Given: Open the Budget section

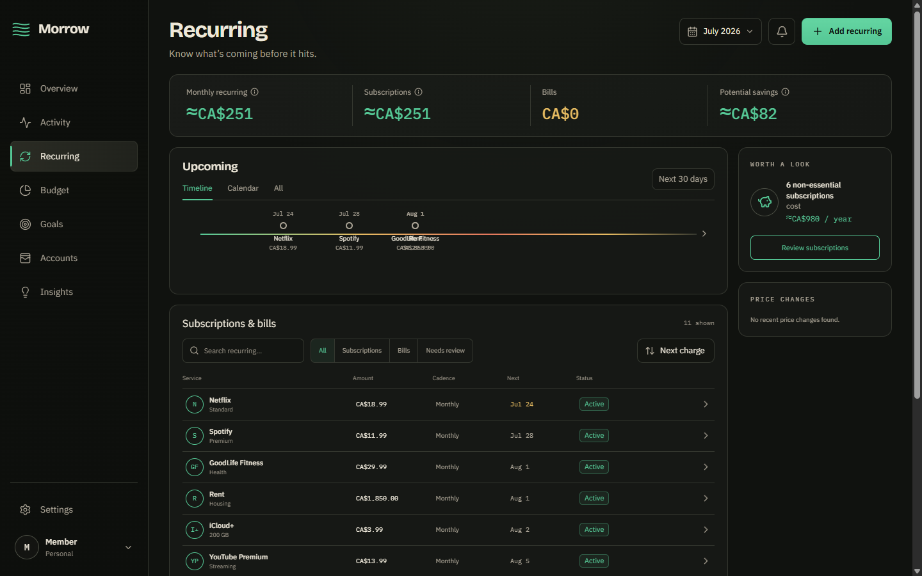Looking at the screenshot, I should click(x=74, y=190).
